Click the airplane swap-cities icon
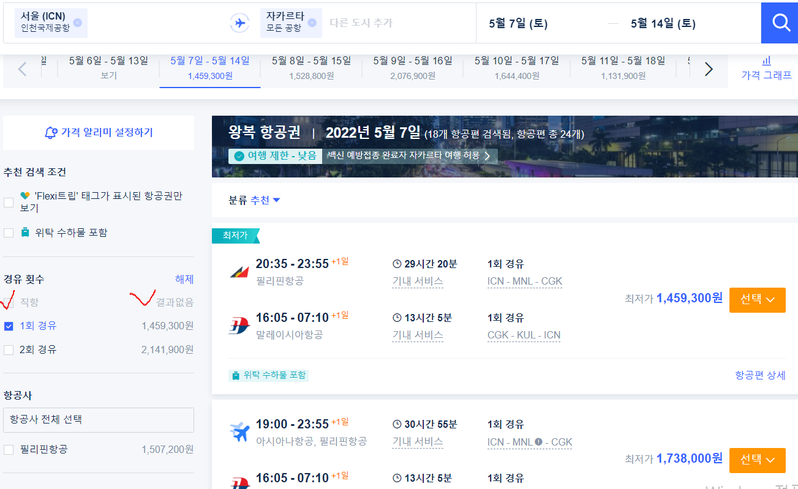 coord(239,23)
